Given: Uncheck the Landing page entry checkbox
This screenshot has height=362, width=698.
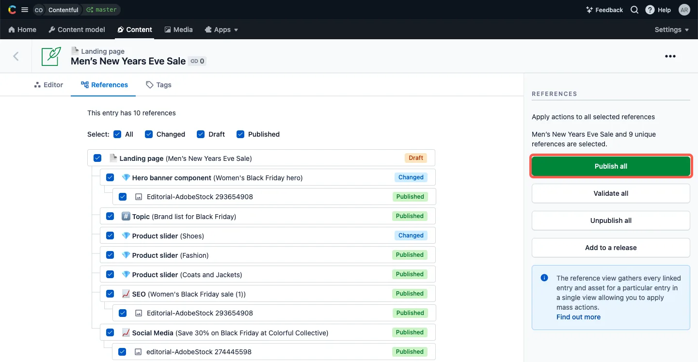Looking at the screenshot, I should click(x=97, y=158).
